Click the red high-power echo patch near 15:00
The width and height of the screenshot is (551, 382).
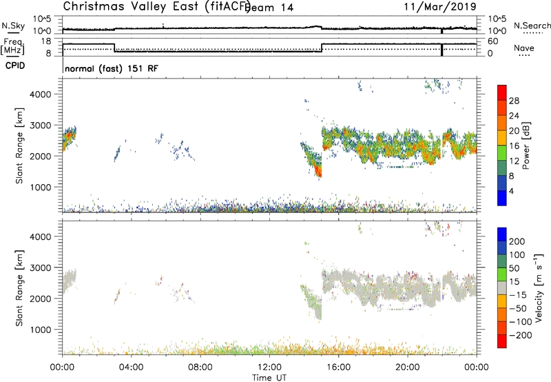point(318,171)
